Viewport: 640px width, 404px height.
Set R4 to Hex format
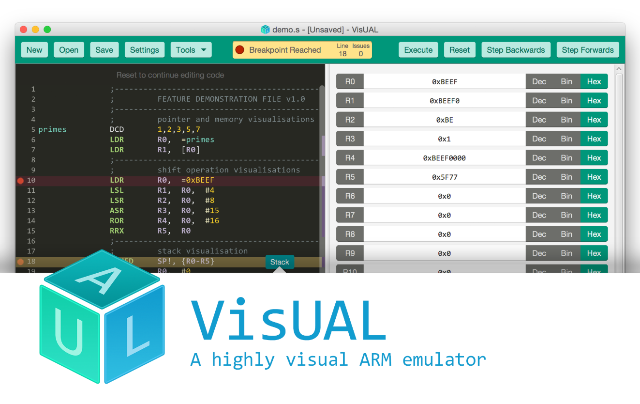point(594,158)
